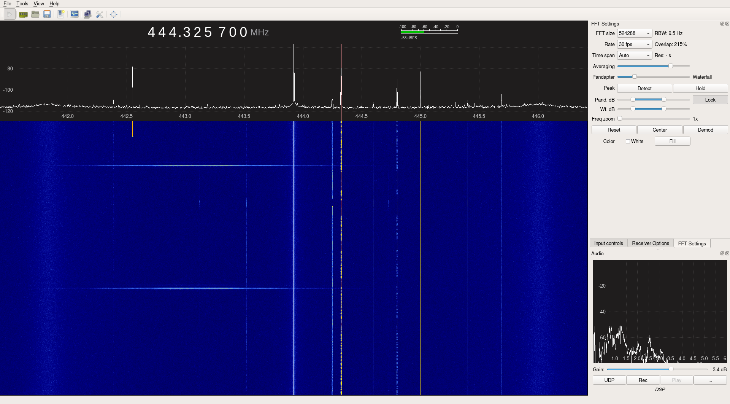The image size is (730, 404).
Task: Open the Rate 30 fps dropdown
Action: [635, 45]
